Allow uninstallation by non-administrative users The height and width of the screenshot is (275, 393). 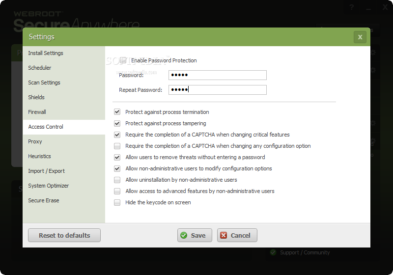pyautogui.click(x=117, y=180)
